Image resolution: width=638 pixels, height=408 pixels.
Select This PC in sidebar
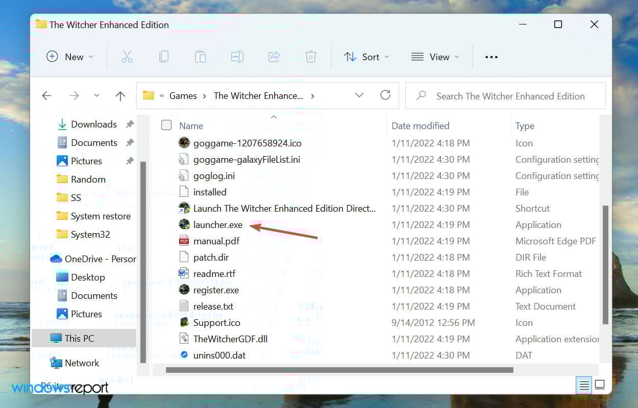click(84, 338)
